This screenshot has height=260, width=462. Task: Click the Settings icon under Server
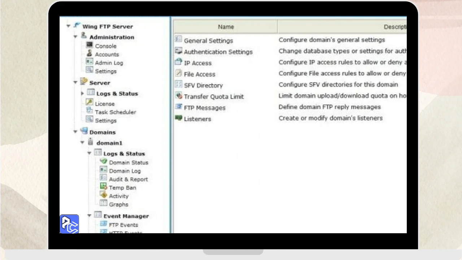click(x=89, y=119)
